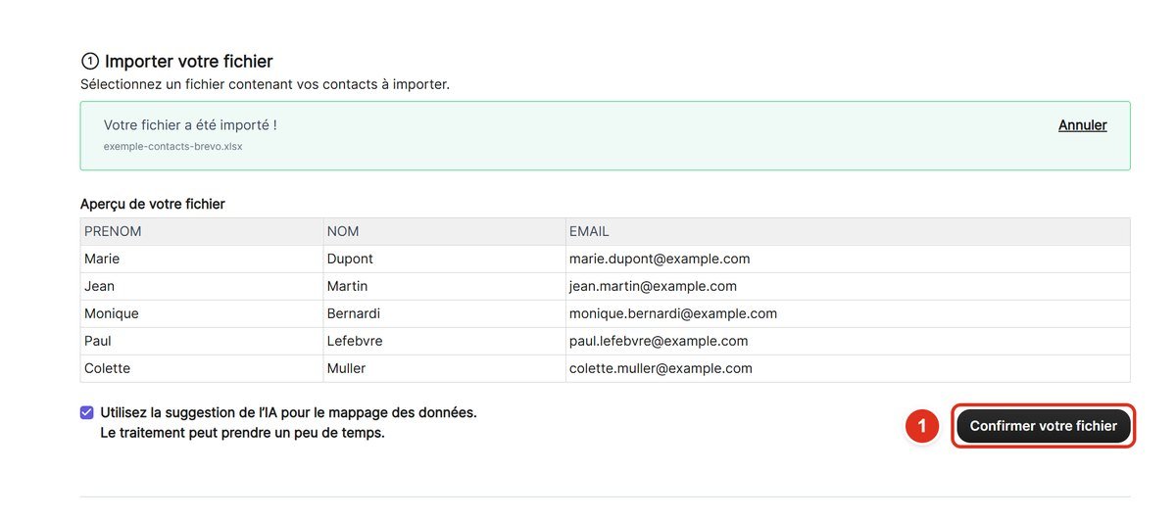This screenshot has height=520, width=1176.
Task: Click the paul.lefebvre@example.com cell
Action: 848,342
